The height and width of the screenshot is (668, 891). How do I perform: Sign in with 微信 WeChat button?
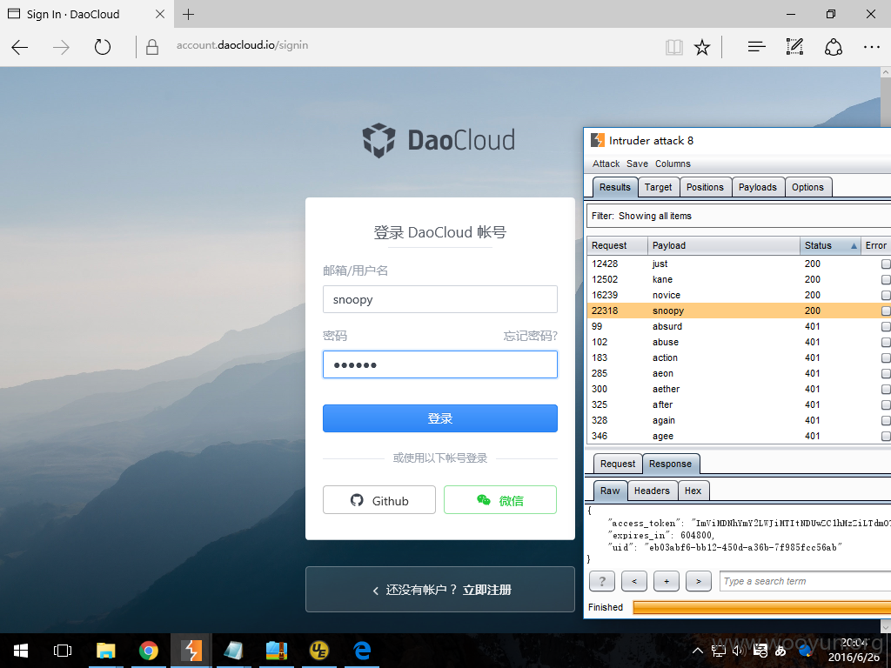500,500
